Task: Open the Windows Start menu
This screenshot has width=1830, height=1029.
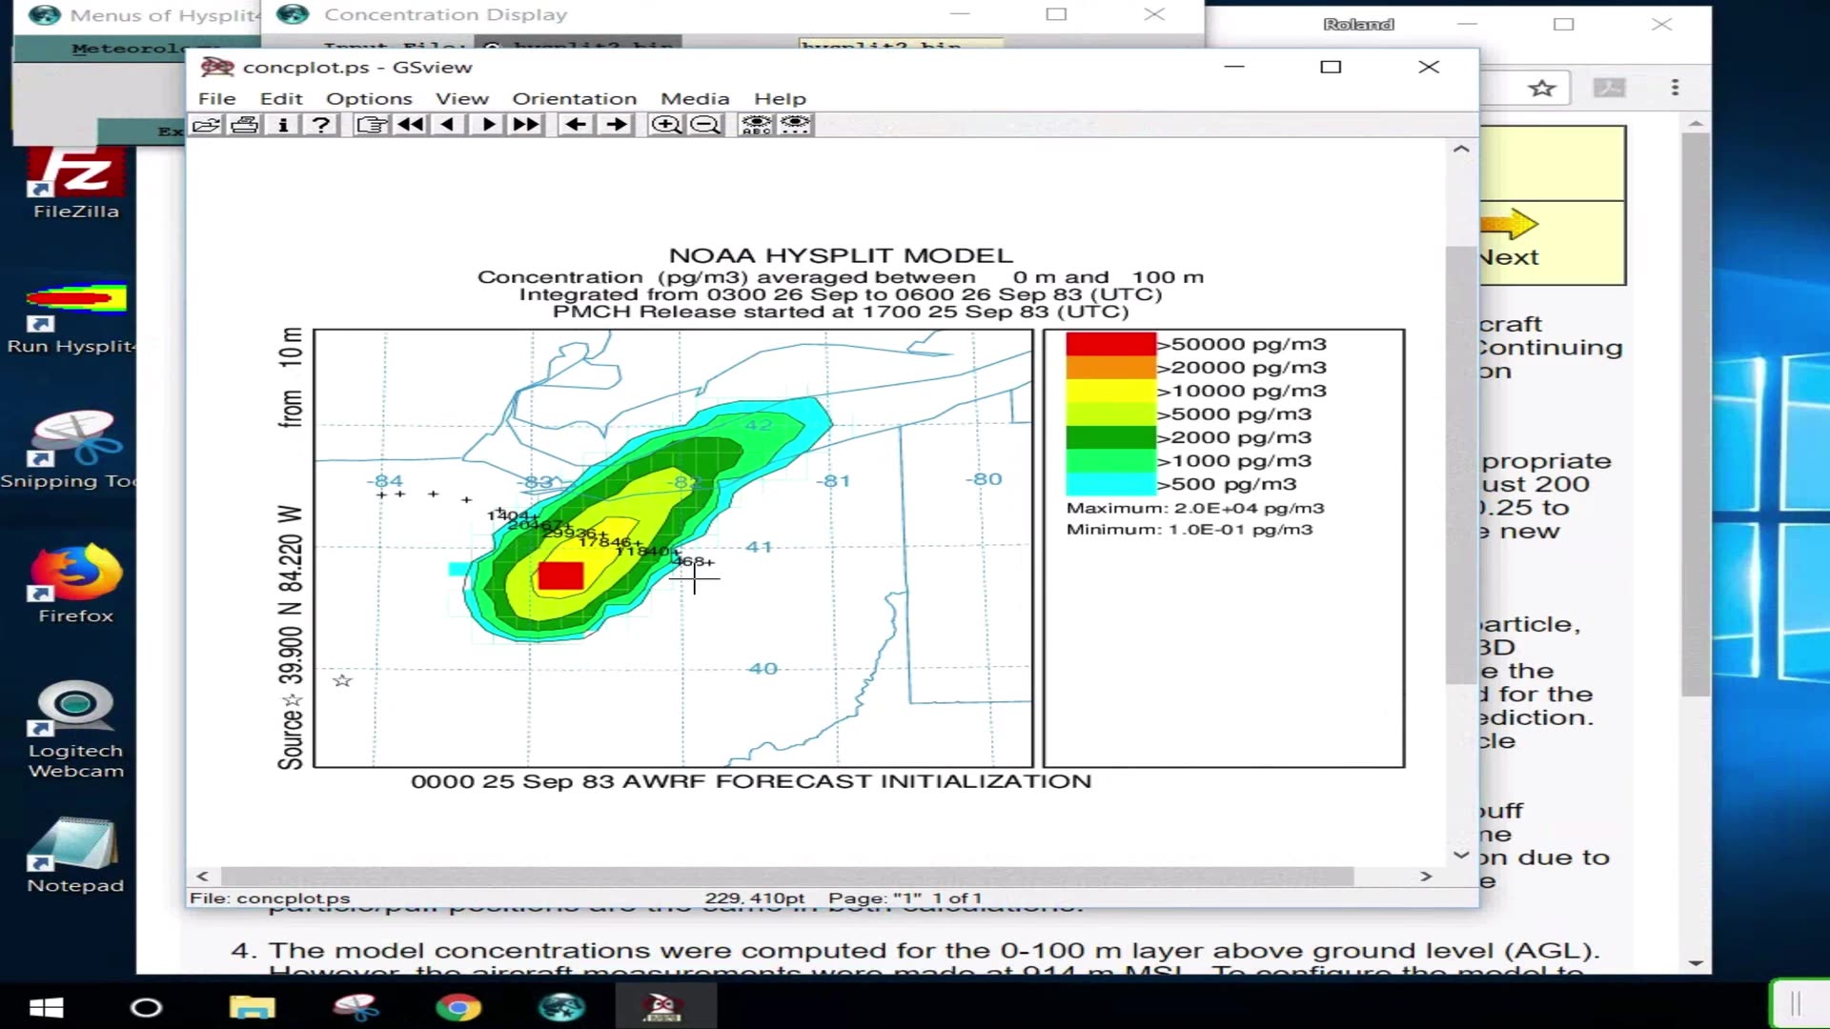Action: (x=46, y=1007)
